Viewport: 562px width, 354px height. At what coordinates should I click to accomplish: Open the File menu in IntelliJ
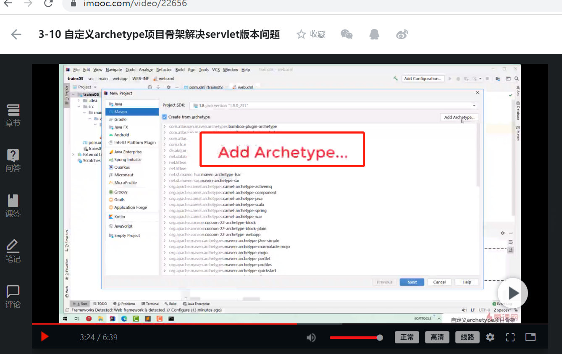click(x=76, y=70)
